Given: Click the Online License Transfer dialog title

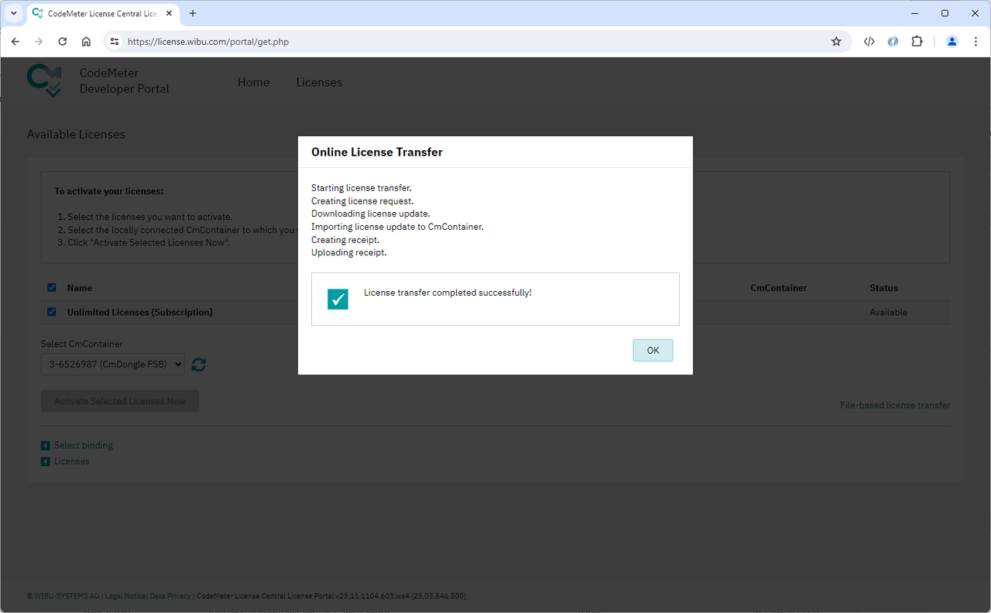Looking at the screenshot, I should coord(377,152).
